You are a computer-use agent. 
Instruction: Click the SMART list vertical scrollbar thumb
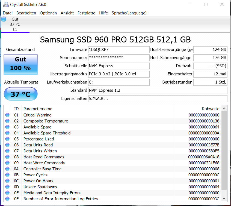pyautogui.click(x=224, y=150)
